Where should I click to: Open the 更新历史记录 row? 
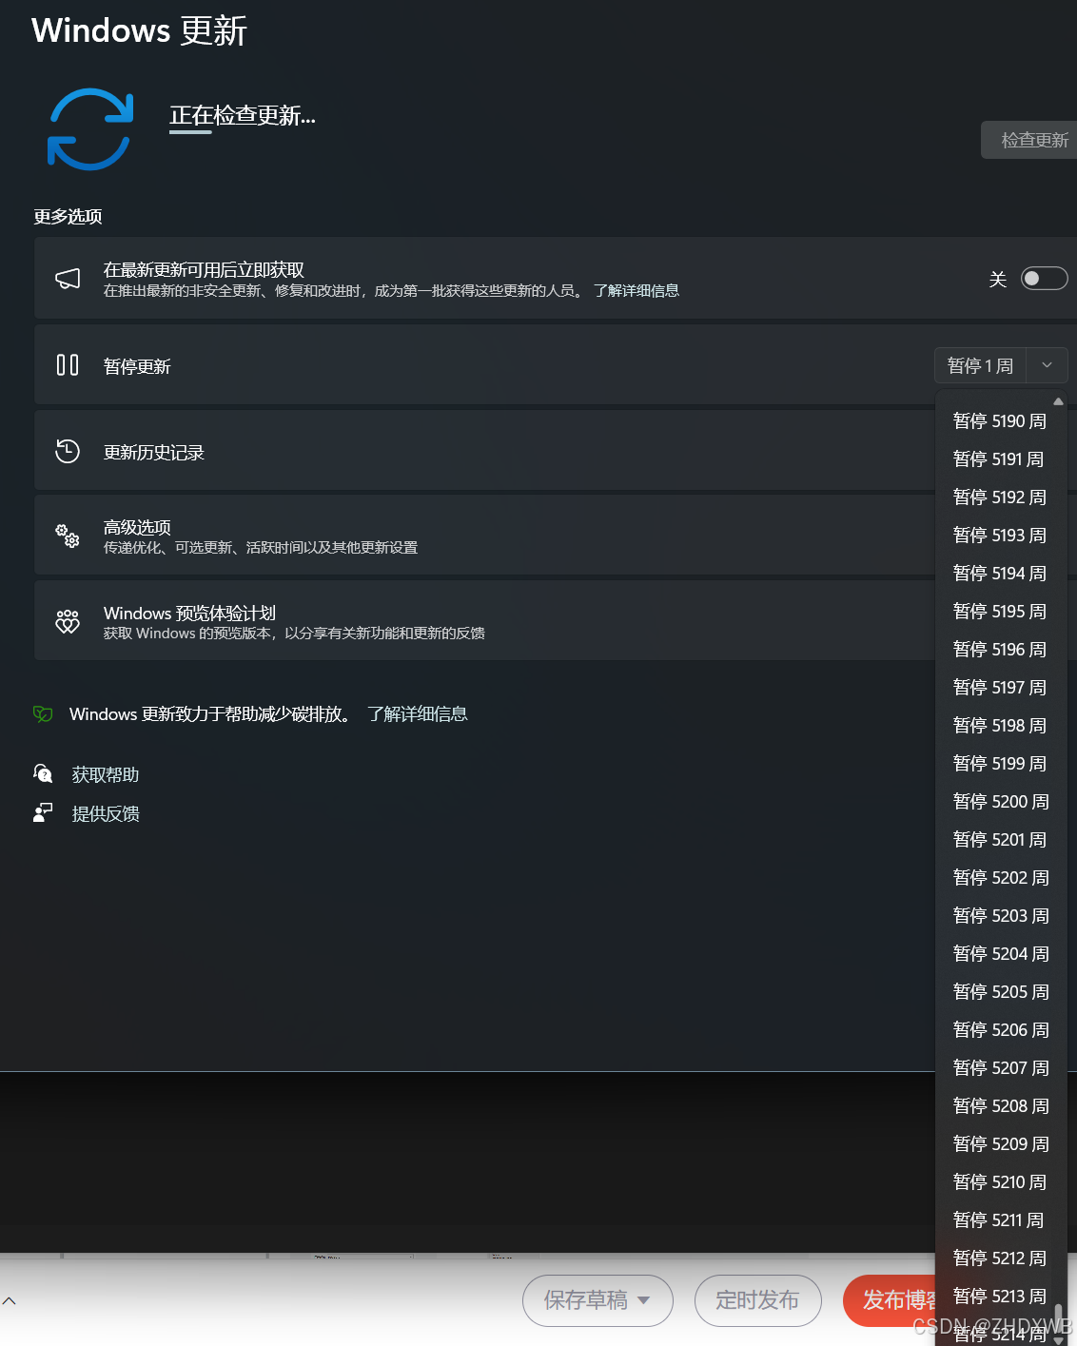(484, 451)
